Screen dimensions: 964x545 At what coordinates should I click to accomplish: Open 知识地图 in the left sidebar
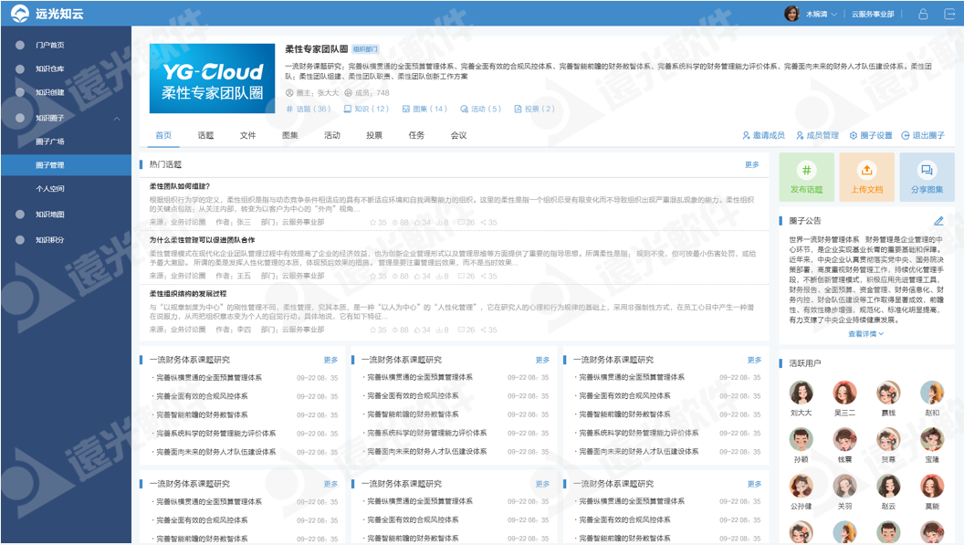tap(50, 215)
